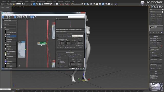Click the Zoom Extents icon in editor status bar
This screenshot has width=164, height=92.
point(80,68)
